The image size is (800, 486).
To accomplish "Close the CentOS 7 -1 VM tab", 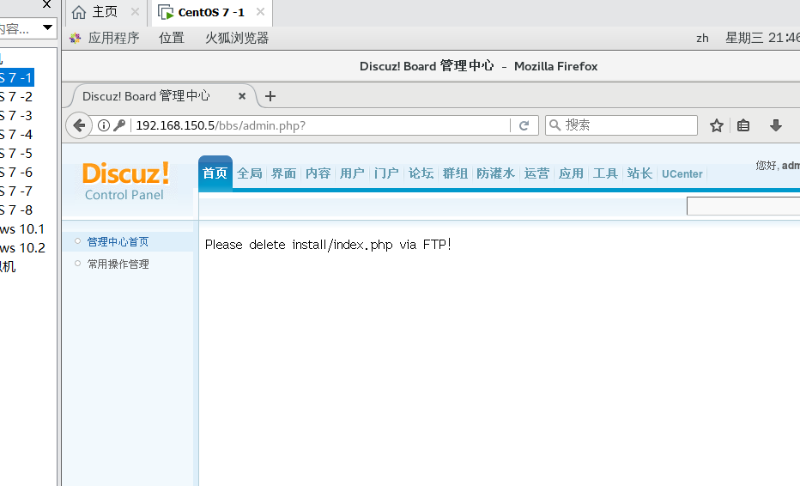I will tap(260, 12).
